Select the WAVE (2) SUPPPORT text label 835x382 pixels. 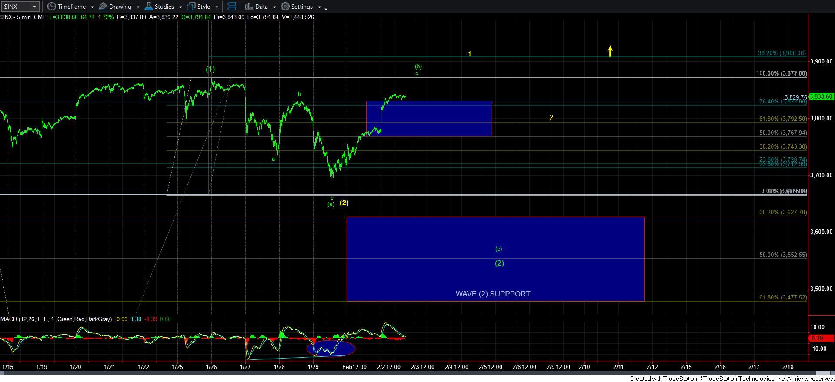click(493, 294)
